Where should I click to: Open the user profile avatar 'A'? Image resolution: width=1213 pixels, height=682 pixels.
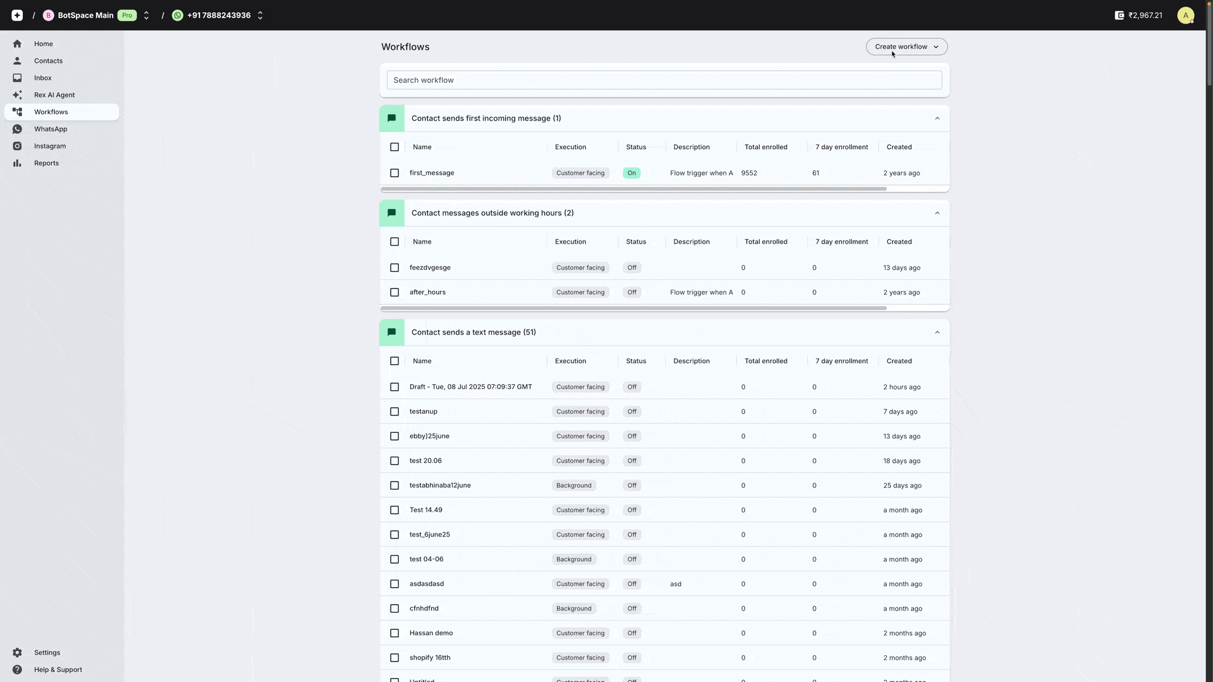[1186, 15]
